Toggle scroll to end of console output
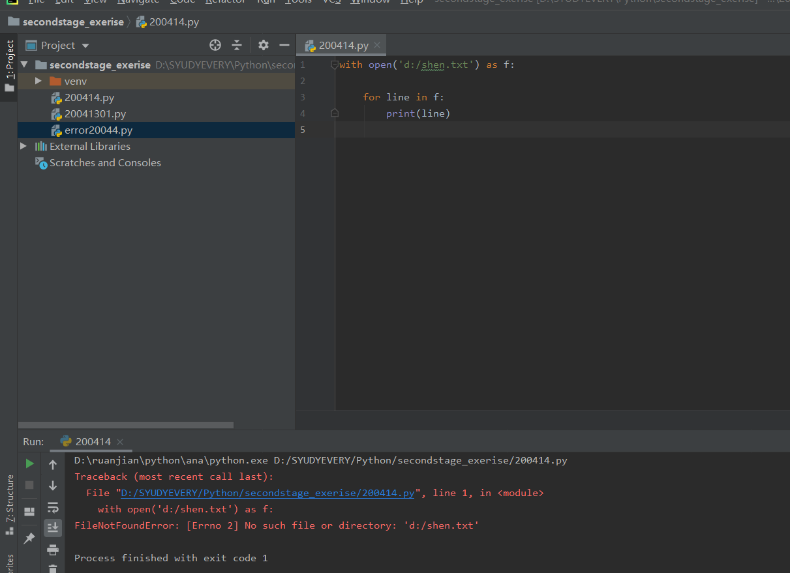 pyautogui.click(x=53, y=527)
